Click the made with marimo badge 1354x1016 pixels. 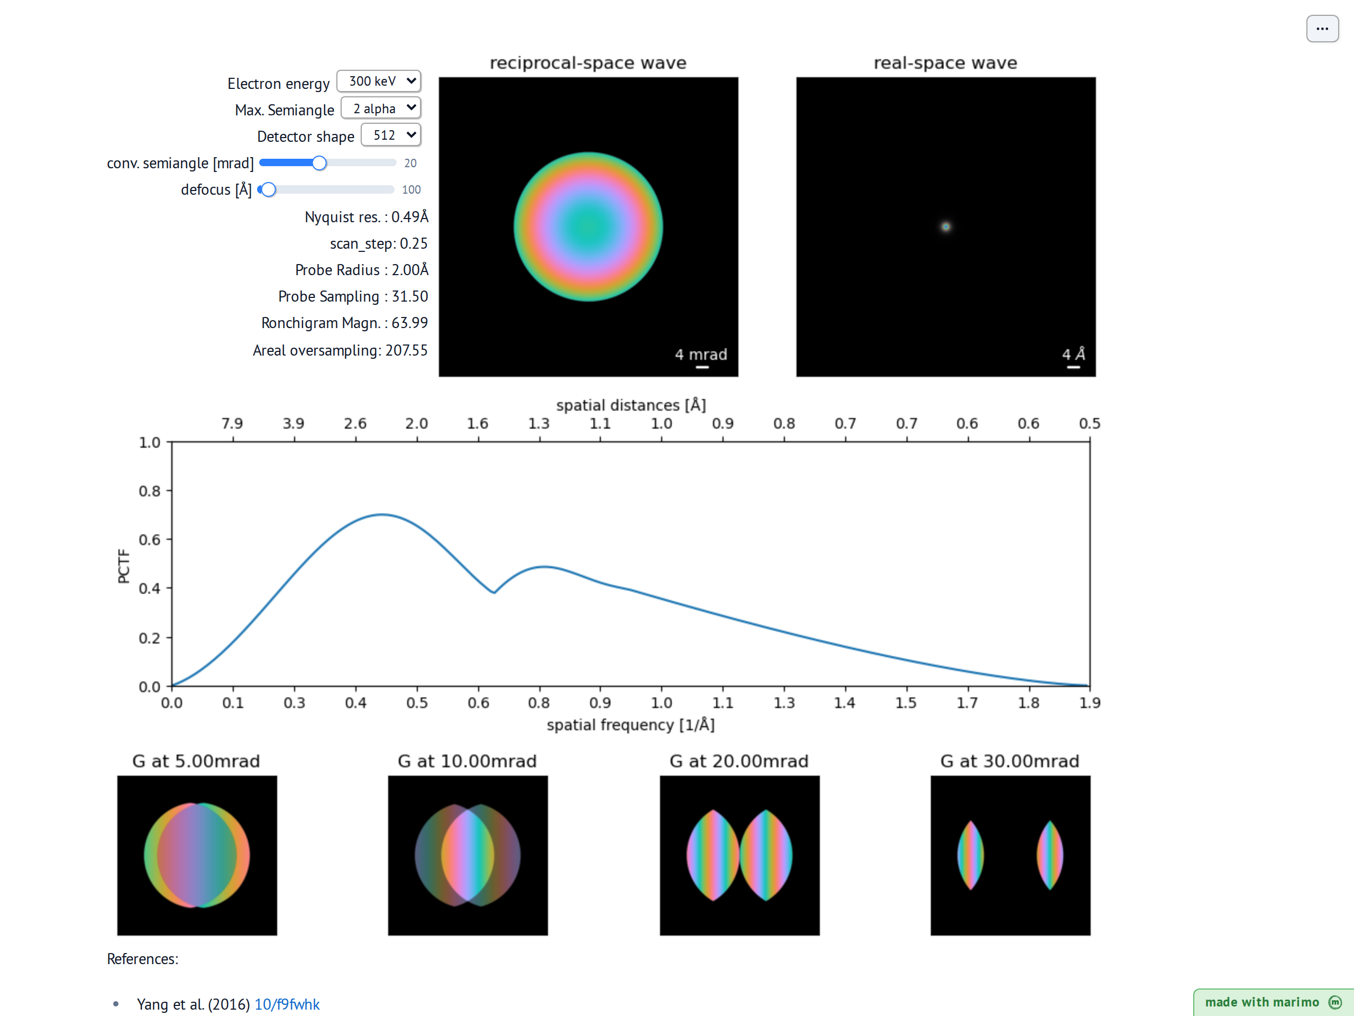click(x=1273, y=1002)
